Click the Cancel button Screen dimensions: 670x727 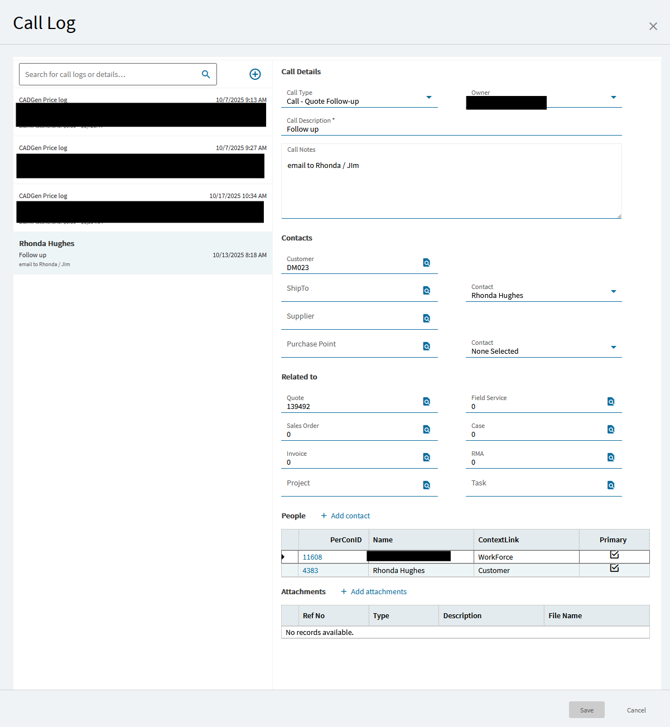pyautogui.click(x=636, y=710)
